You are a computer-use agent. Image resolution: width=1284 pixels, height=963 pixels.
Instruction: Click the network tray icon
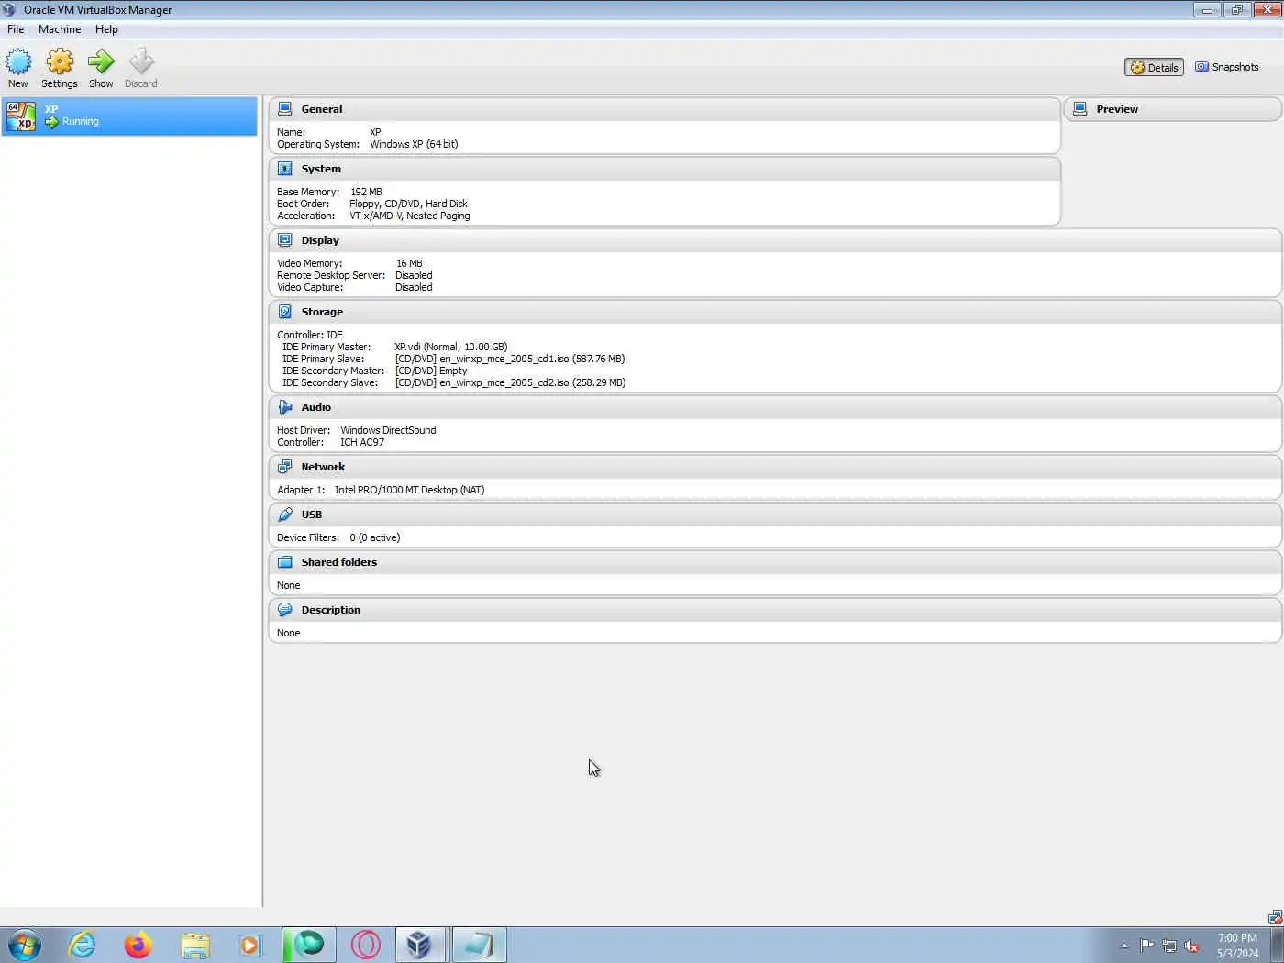tap(1169, 946)
